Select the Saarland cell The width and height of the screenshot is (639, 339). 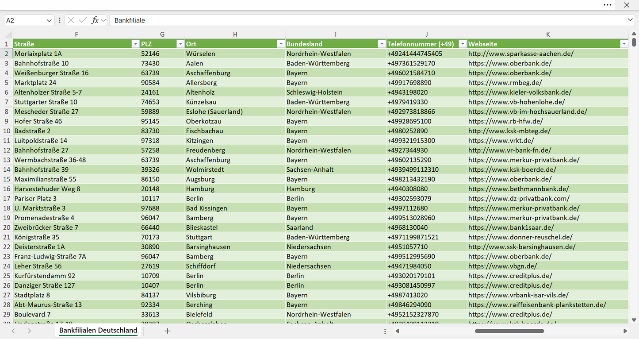coord(336,227)
